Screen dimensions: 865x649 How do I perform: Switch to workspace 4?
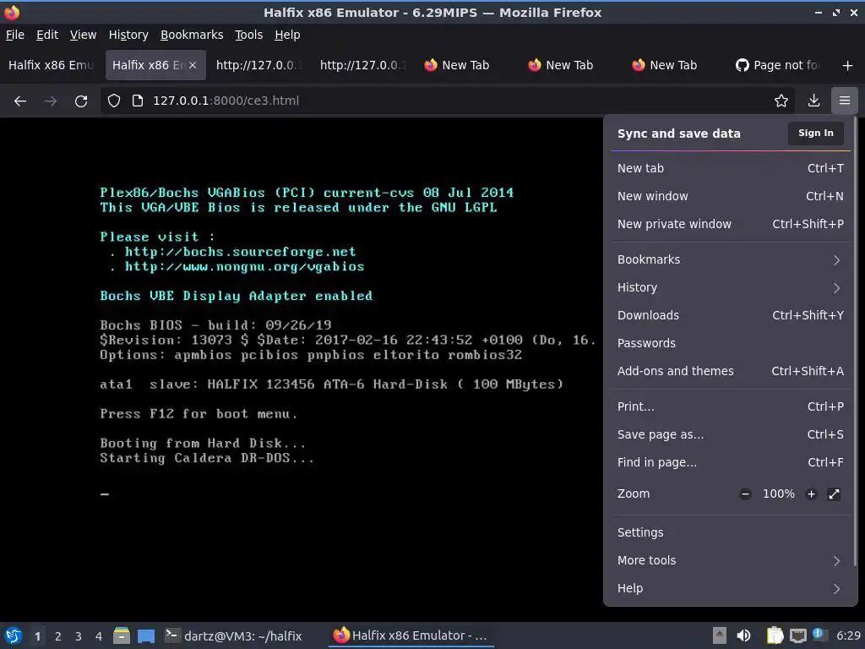pyautogui.click(x=99, y=636)
